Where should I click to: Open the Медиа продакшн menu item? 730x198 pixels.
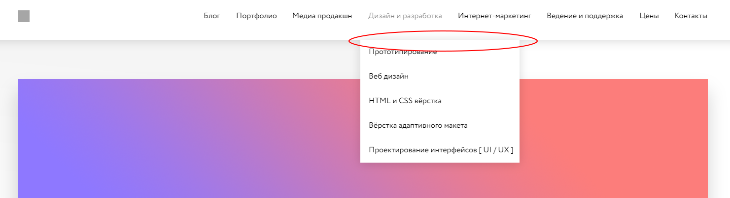[x=322, y=16]
